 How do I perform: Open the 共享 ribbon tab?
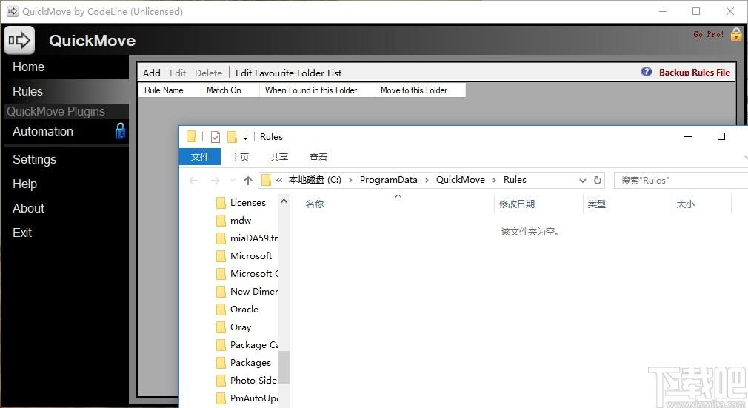279,157
